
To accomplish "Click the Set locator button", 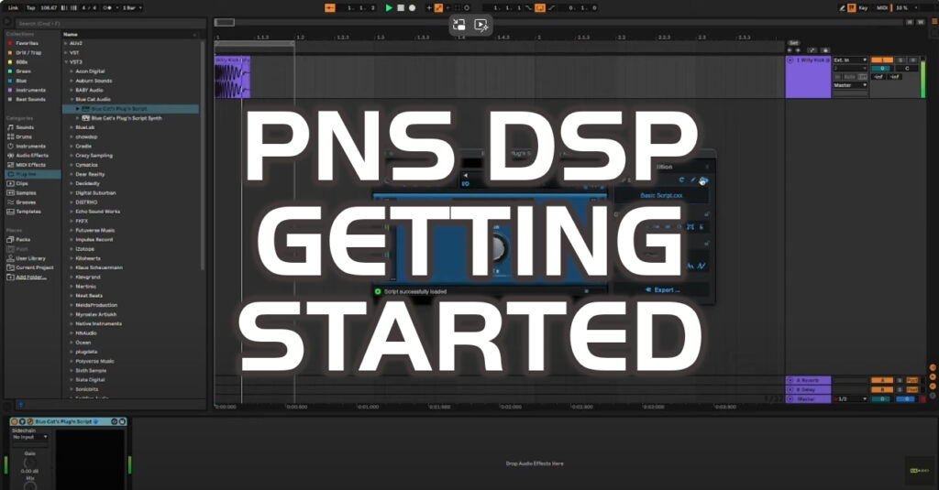I will [793, 43].
